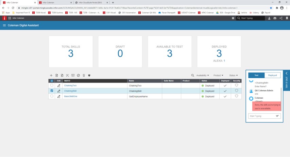Viewport: 290px width, 157px height.
Task: Click the add new skill plus icon
Action: (x=51, y=75)
